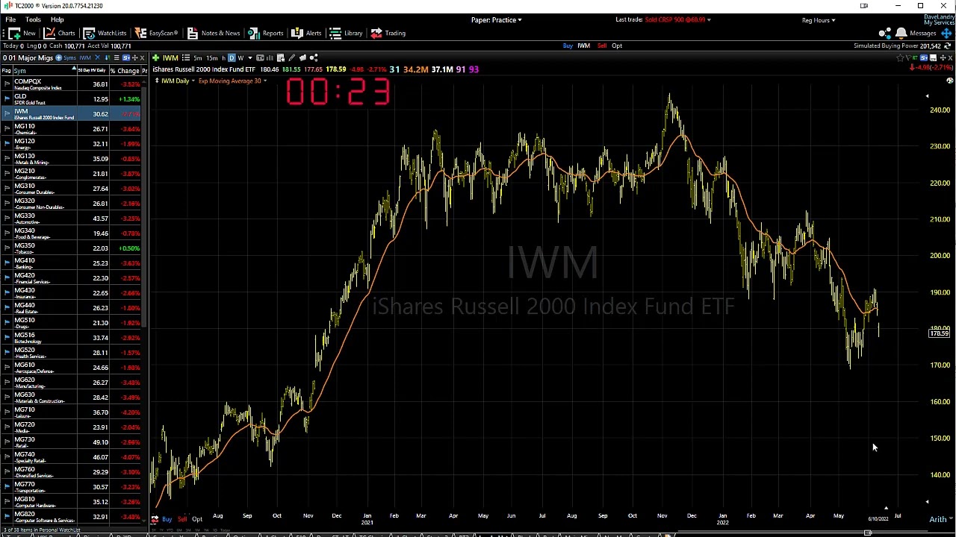Open the Trading toolbar item
The height and width of the screenshot is (537, 956).
coord(388,33)
